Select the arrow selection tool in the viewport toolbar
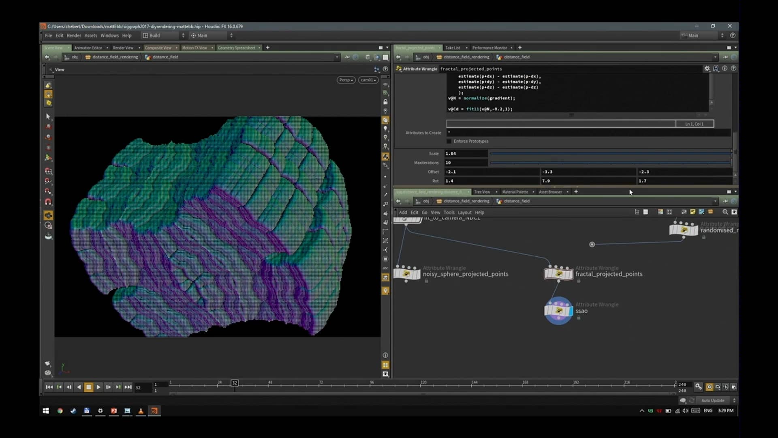Screen dimensions: 778x438 [x=48, y=117]
